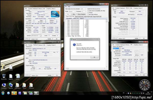Open the About...(A) menu in Super PI

click(76, 18)
